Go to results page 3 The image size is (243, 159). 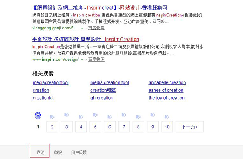click(67, 127)
